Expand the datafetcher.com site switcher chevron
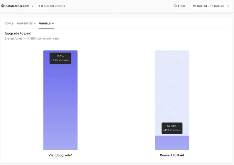This screenshot has width=234, height=165. [x=33, y=6]
